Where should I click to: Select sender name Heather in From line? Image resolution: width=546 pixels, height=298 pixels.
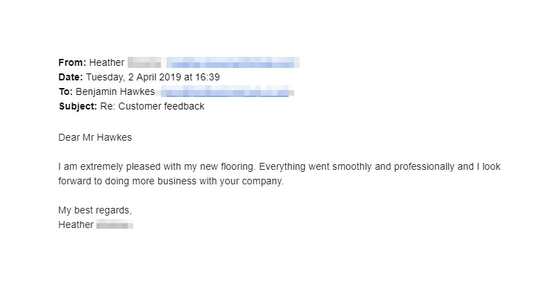(x=107, y=62)
